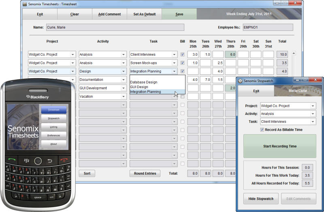Open About on BlackBerry menu
The image size is (324, 212).
[x=54, y=144]
